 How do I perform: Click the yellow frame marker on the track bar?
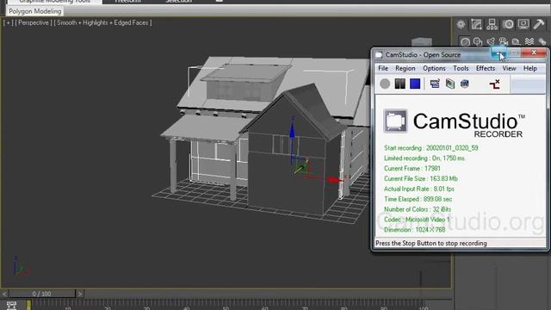pyautogui.click(x=28, y=305)
